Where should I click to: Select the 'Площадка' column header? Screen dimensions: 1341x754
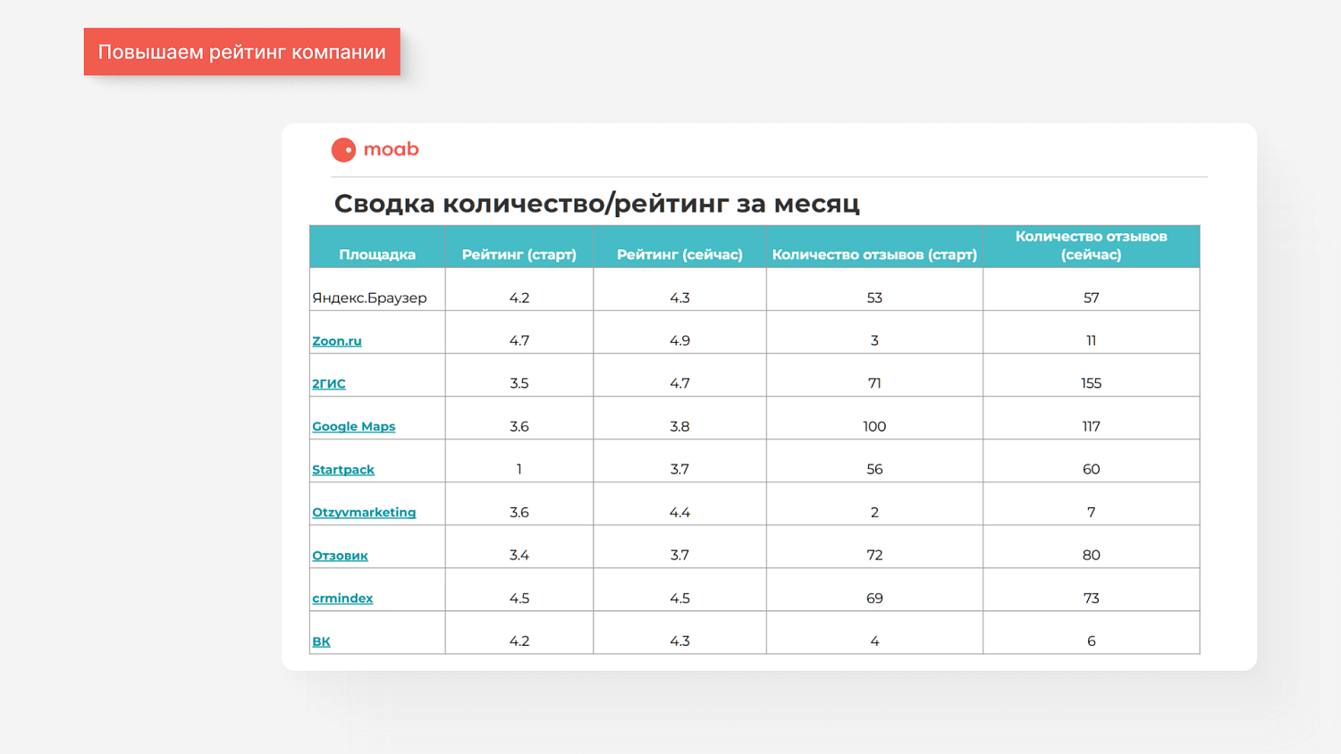pos(377,255)
